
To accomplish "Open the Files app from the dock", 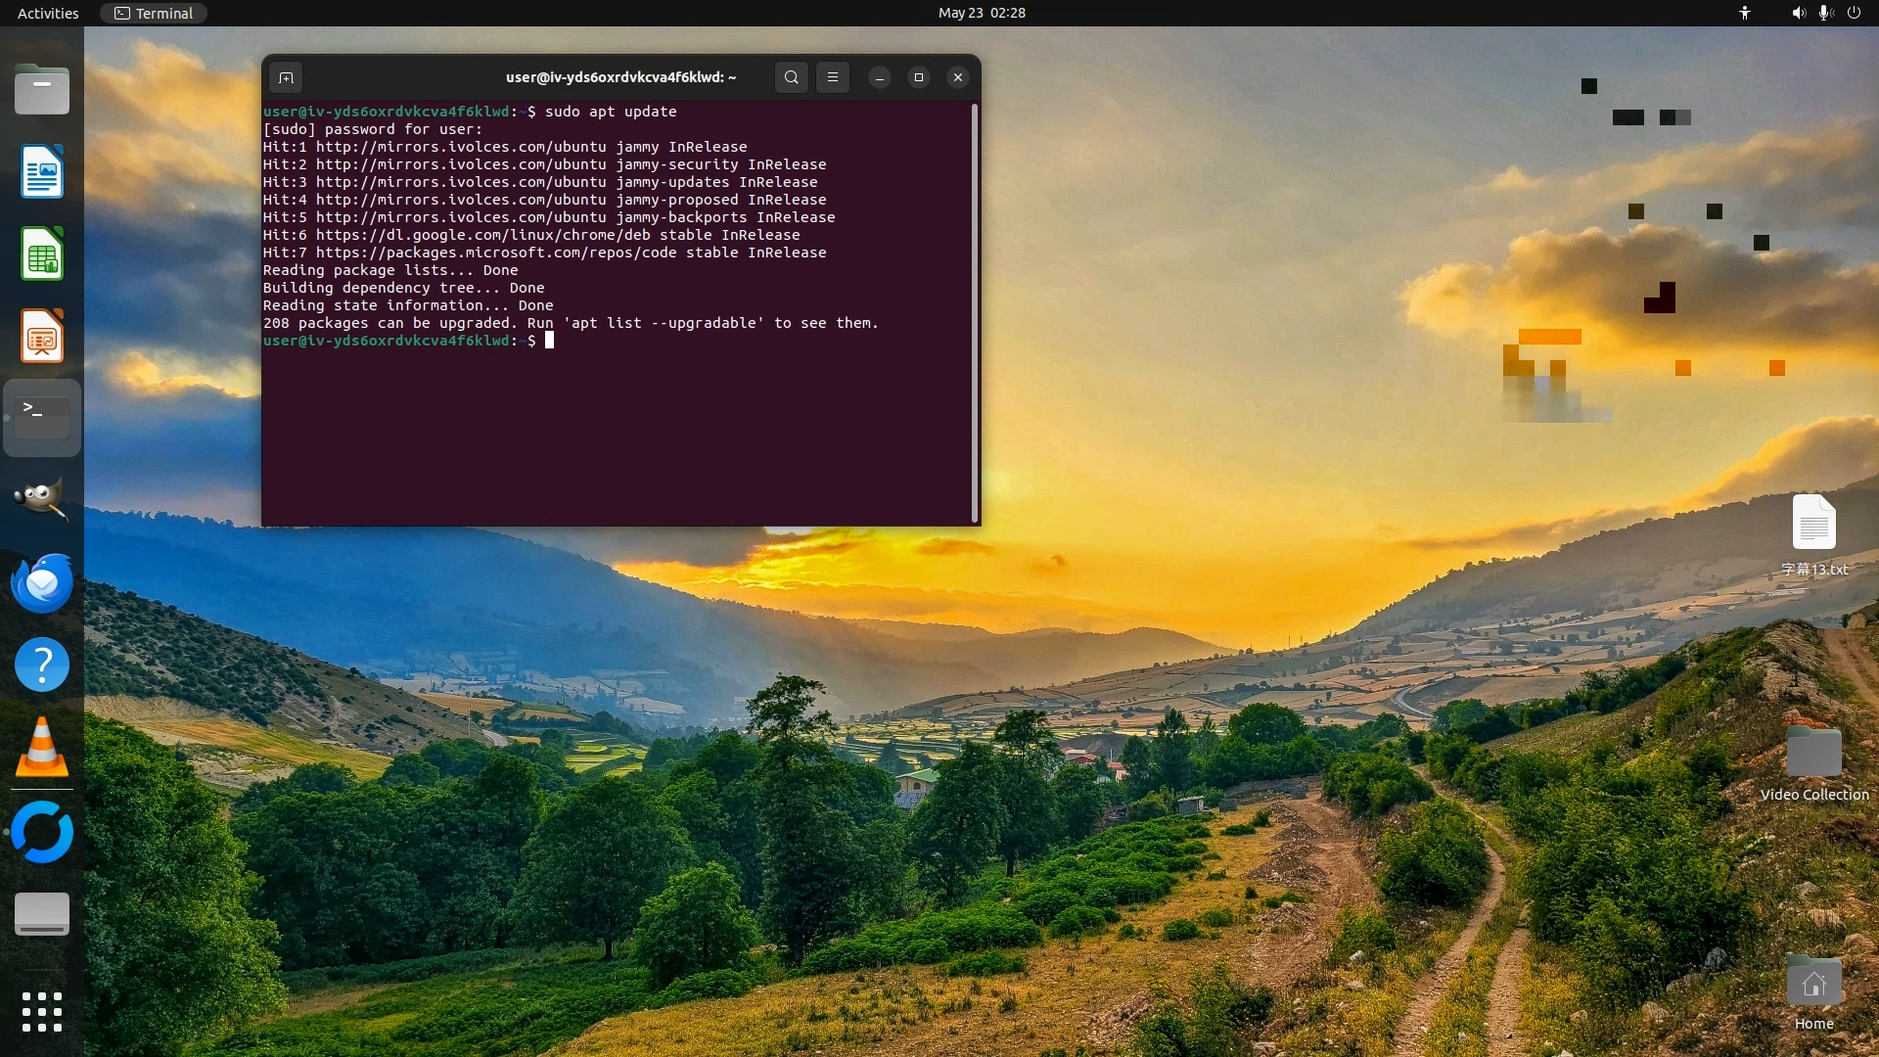I will (x=42, y=91).
